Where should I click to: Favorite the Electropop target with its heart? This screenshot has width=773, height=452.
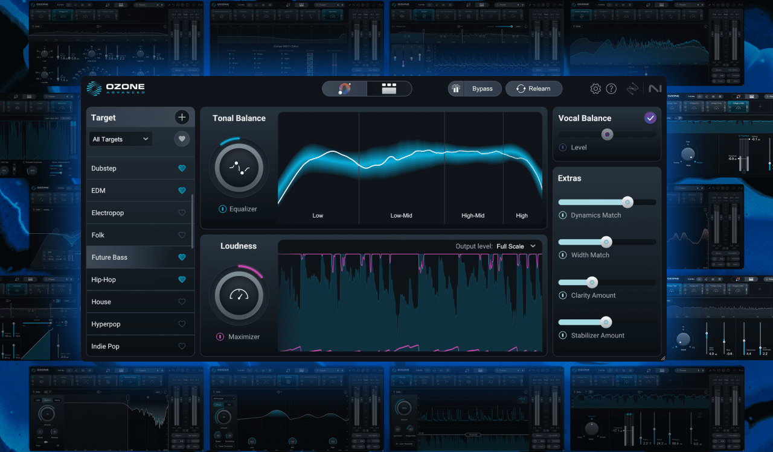[182, 212]
